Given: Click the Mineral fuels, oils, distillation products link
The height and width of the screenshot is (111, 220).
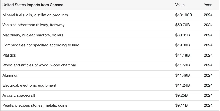Looking at the screenshot, I should click(x=35, y=15).
